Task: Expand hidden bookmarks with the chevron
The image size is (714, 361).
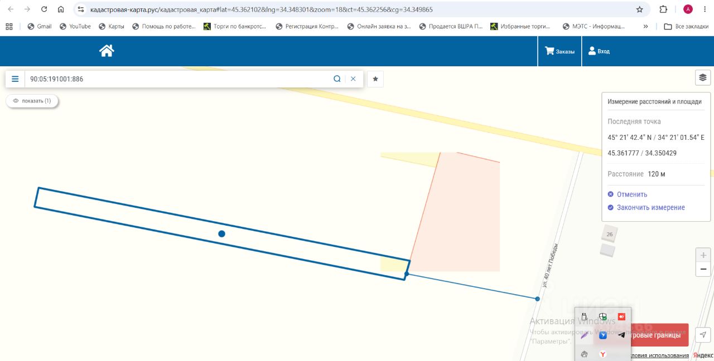Action: pos(645,26)
